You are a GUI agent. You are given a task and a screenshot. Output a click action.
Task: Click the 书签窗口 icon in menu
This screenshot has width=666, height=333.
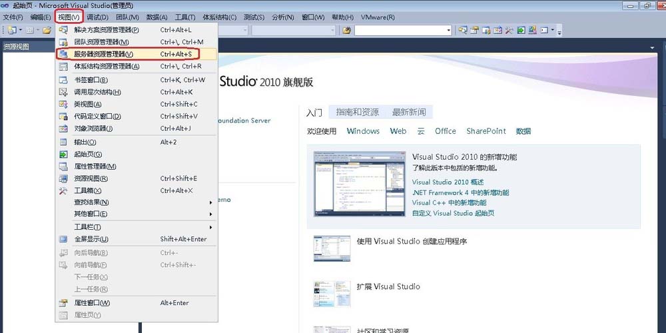(63, 80)
